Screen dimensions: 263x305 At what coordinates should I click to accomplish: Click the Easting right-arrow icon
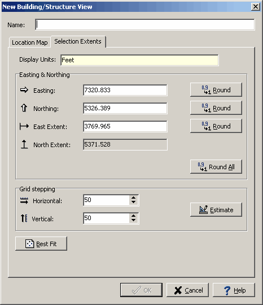pos(24,90)
